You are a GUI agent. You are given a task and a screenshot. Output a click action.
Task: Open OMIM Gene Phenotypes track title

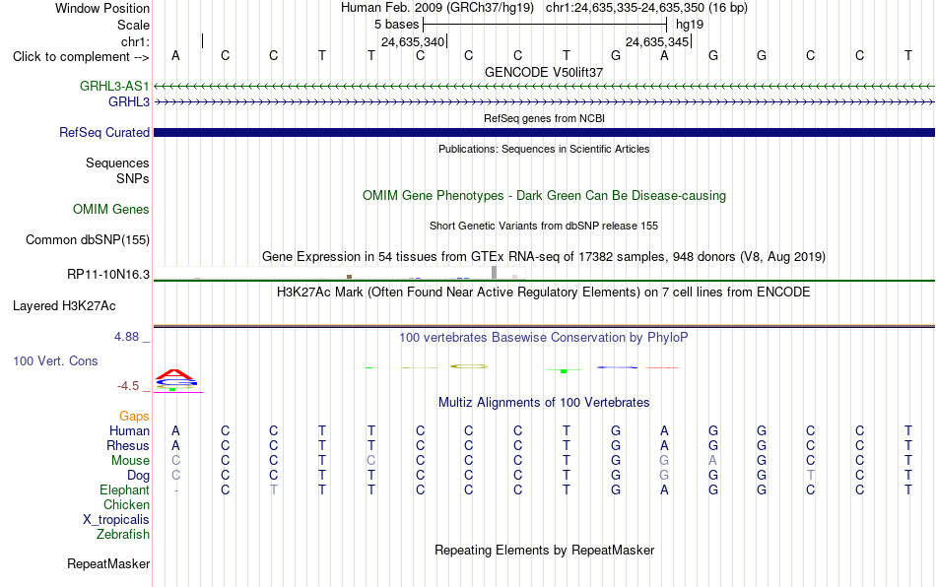pyautogui.click(x=544, y=196)
